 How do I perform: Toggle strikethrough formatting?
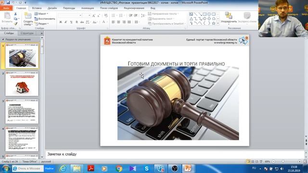click(82, 22)
